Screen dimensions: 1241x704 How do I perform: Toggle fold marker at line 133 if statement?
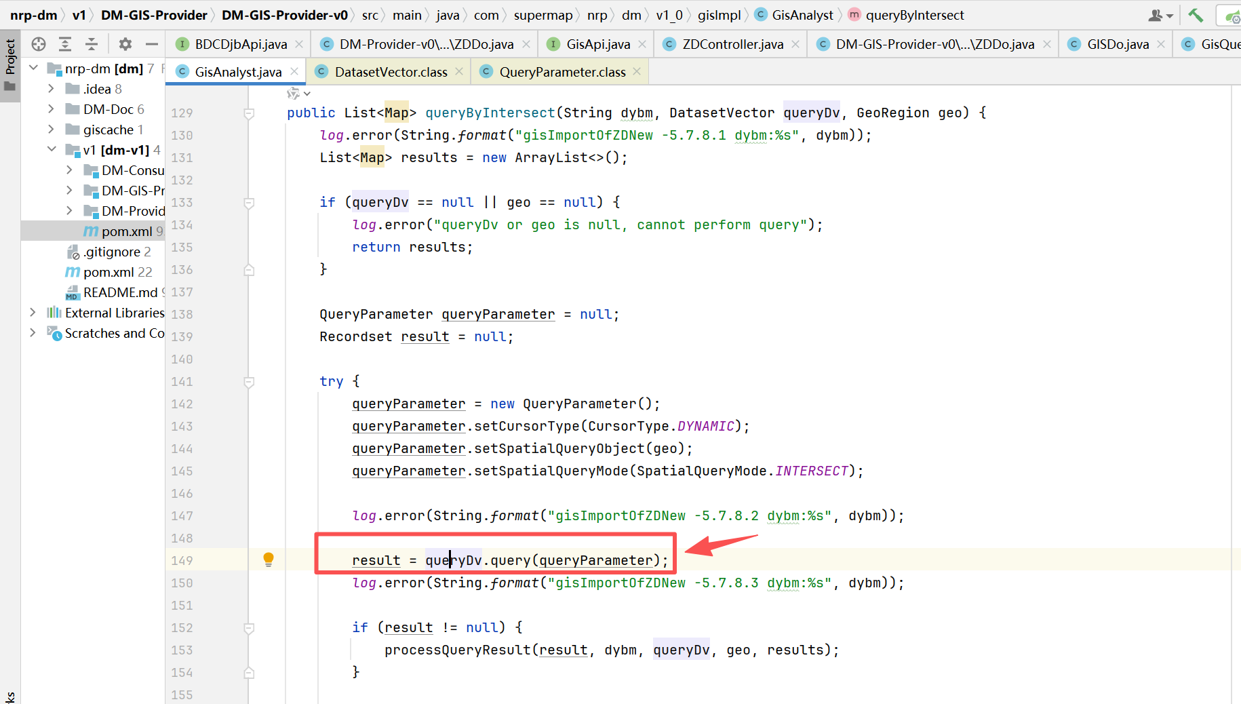(x=249, y=203)
